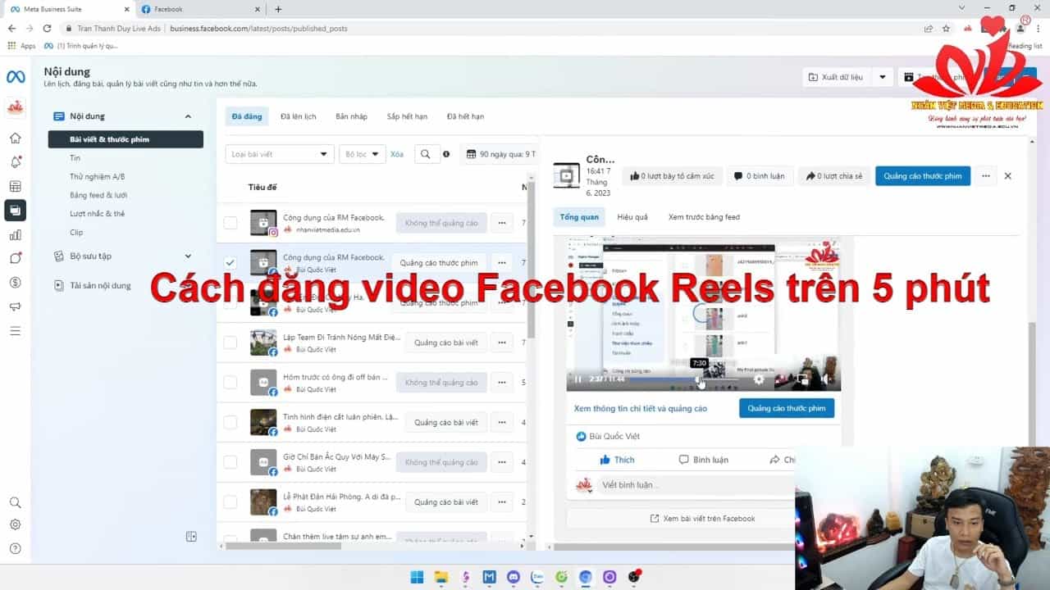Reload the browser page
This screenshot has height=590, width=1050.
47,28
